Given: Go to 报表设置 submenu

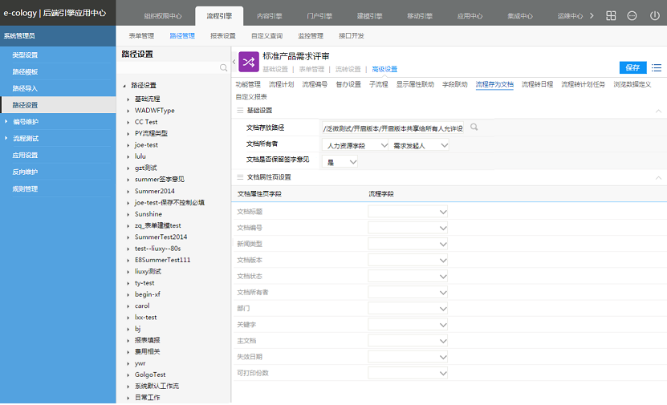Looking at the screenshot, I should (223, 36).
